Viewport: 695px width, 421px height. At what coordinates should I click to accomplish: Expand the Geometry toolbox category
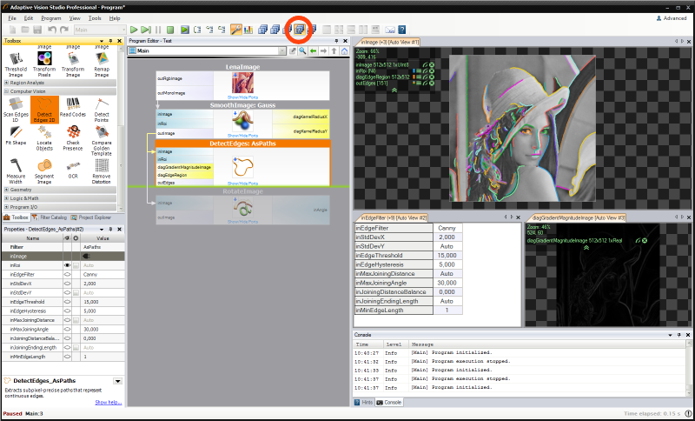point(21,189)
